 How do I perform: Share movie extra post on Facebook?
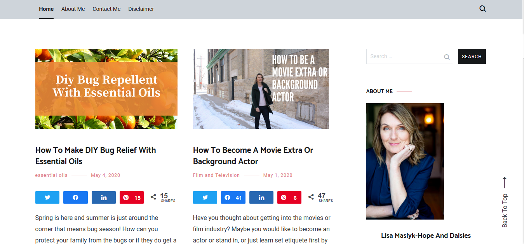233,197
